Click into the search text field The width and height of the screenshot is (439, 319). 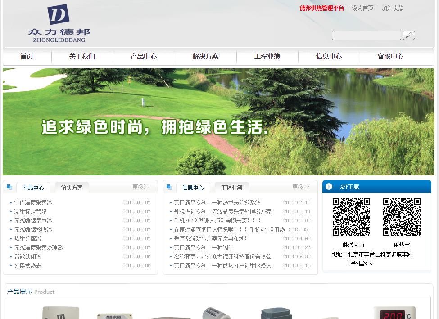[366, 35]
